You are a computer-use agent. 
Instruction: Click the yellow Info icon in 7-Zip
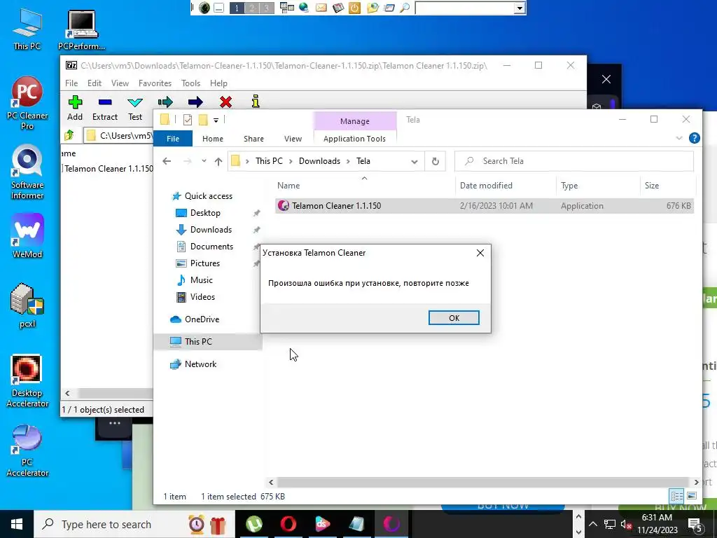pyautogui.click(x=256, y=102)
